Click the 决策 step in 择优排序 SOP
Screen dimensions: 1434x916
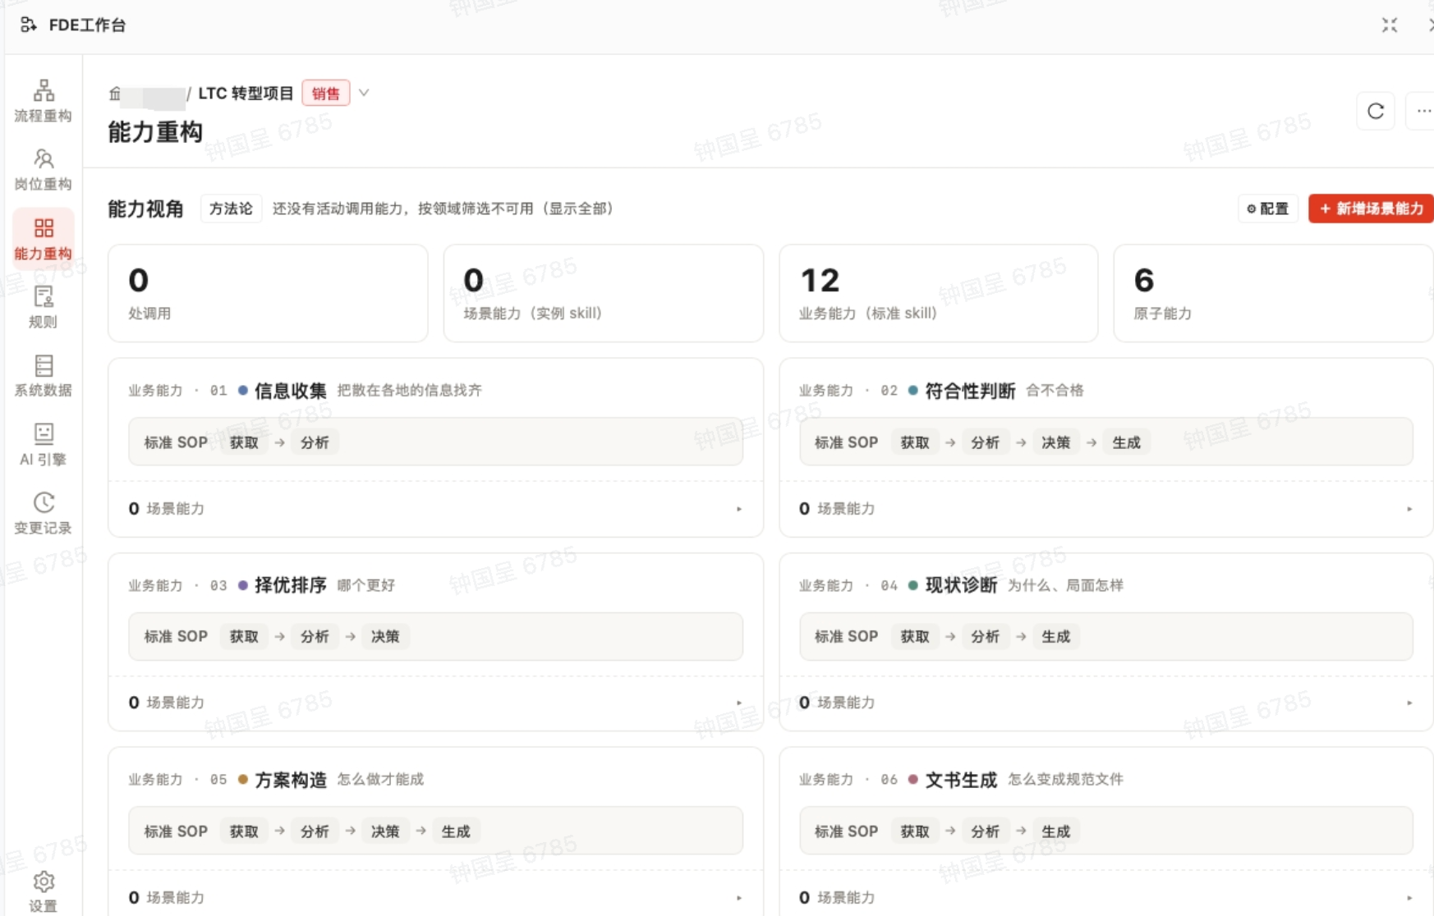(x=384, y=636)
